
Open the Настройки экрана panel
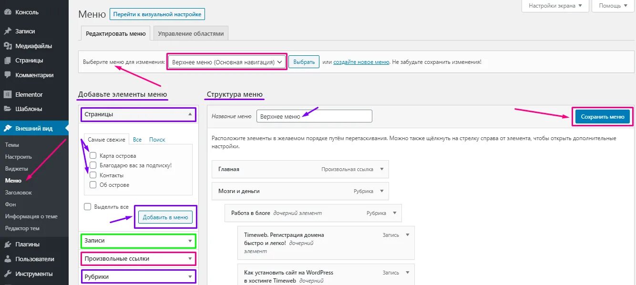coord(555,6)
